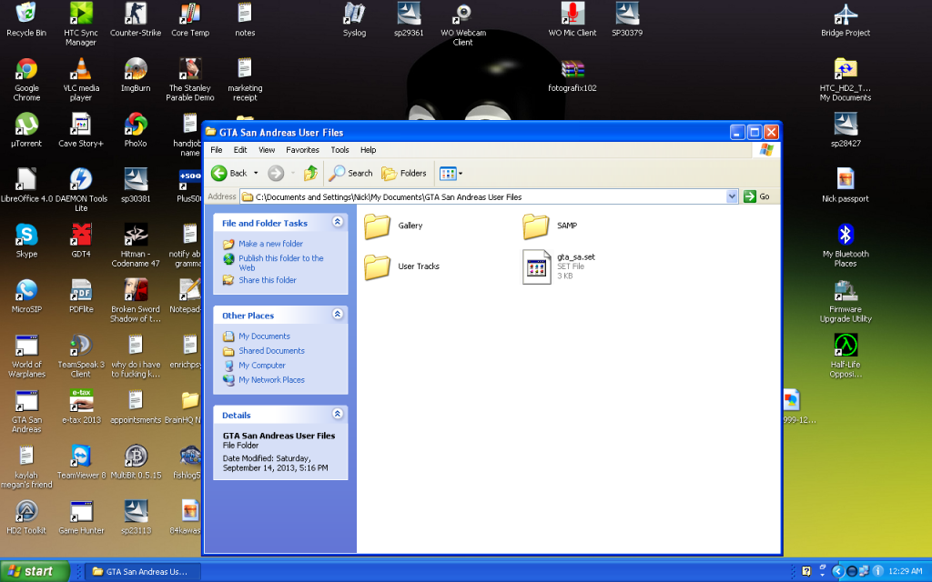Click Publish this folder to the Web
Image resolution: width=932 pixels, height=582 pixels.
pos(281,263)
